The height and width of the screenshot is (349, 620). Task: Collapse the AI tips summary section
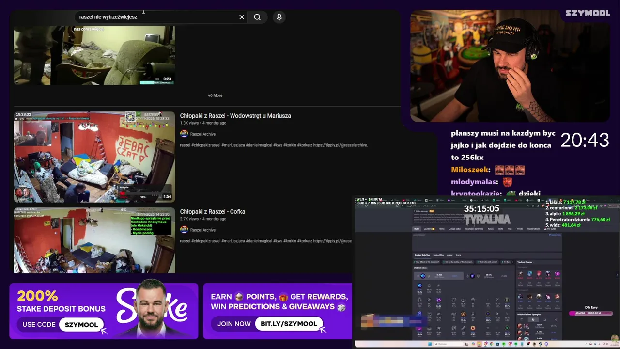pyautogui.click(x=423, y=211)
